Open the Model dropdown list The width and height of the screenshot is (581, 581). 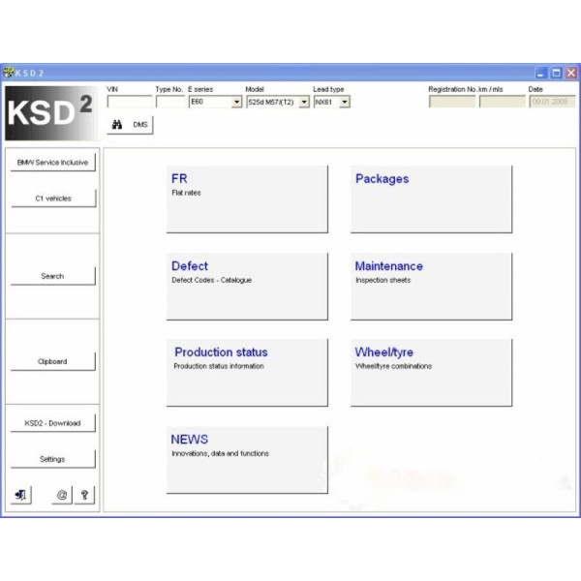point(304,101)
